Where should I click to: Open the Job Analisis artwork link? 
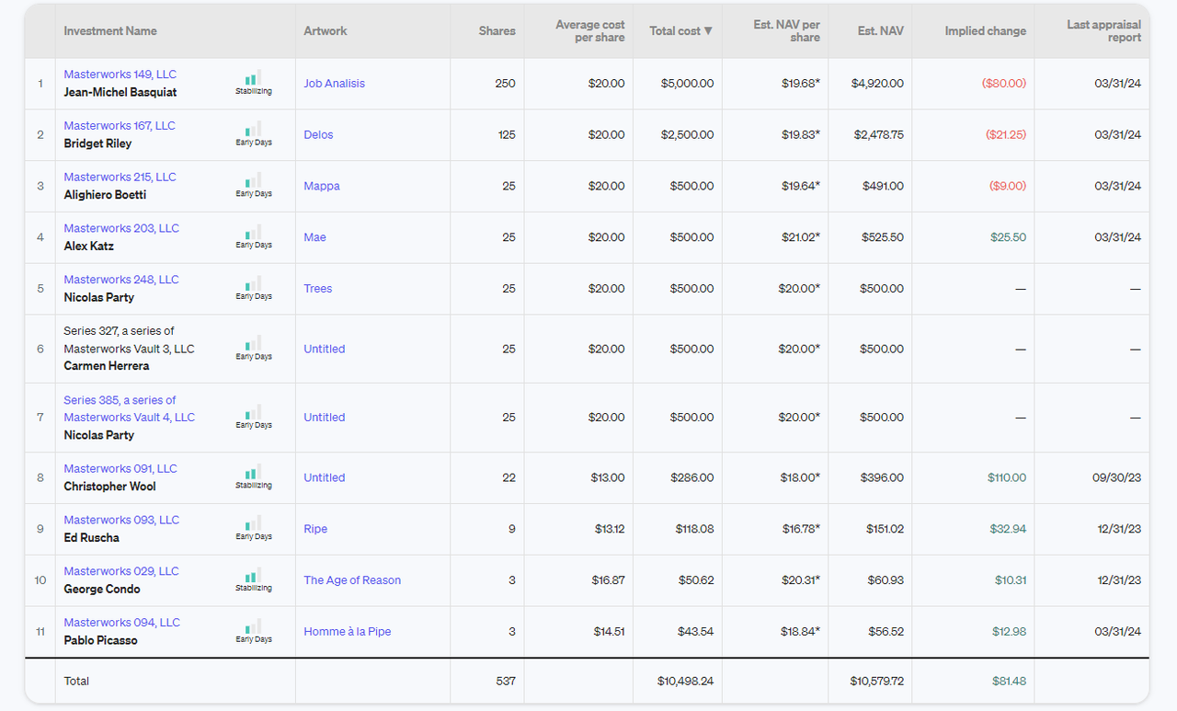[334, 84]
